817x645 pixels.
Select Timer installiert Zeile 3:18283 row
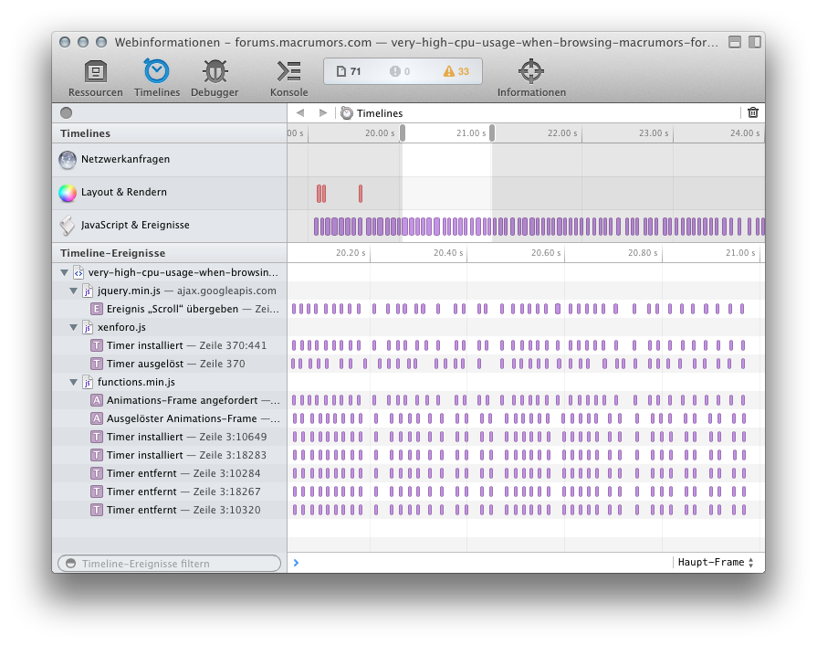(x=170, y=455)
